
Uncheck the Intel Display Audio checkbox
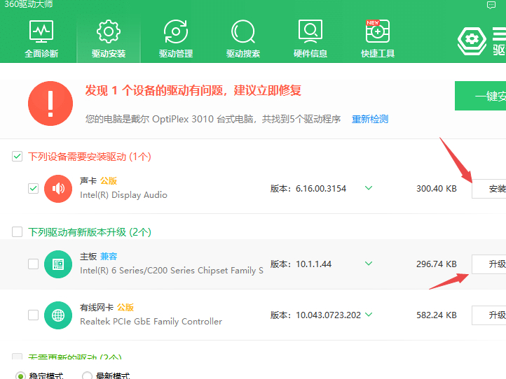[33, 188]
